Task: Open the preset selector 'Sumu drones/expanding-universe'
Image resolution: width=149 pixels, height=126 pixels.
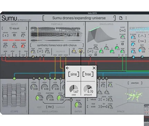Action: tap(79, 18)
